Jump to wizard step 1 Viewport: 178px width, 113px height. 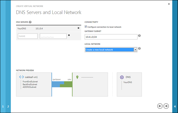pyautogui.click(x=3, y=107)
